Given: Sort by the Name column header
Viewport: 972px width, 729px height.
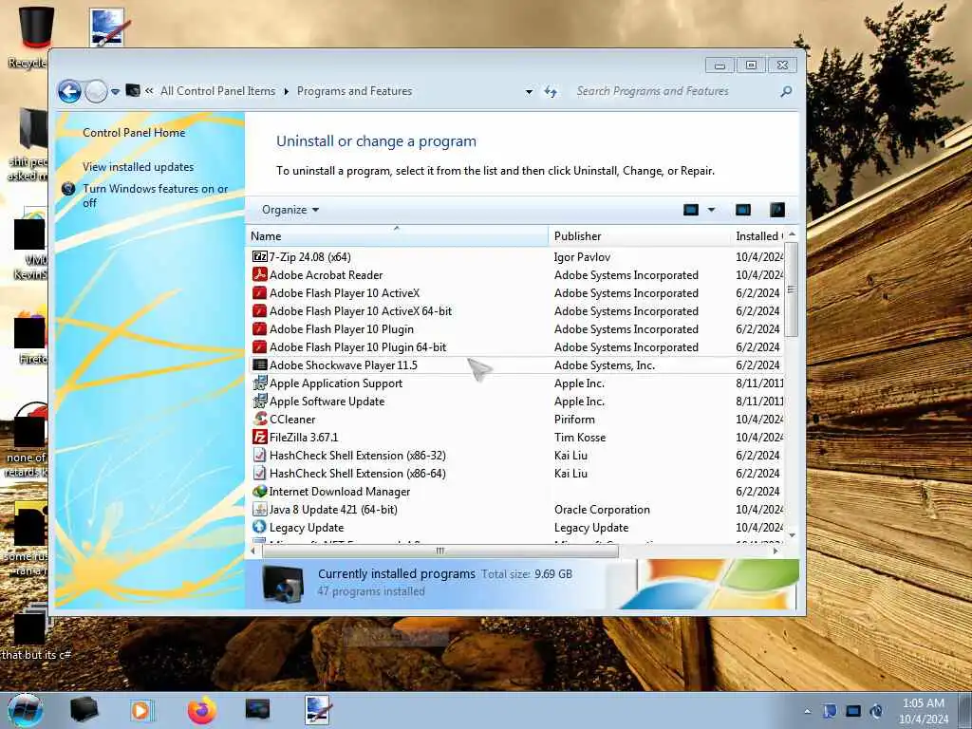Looking at the screenshot, I should (x=397, y=235).
